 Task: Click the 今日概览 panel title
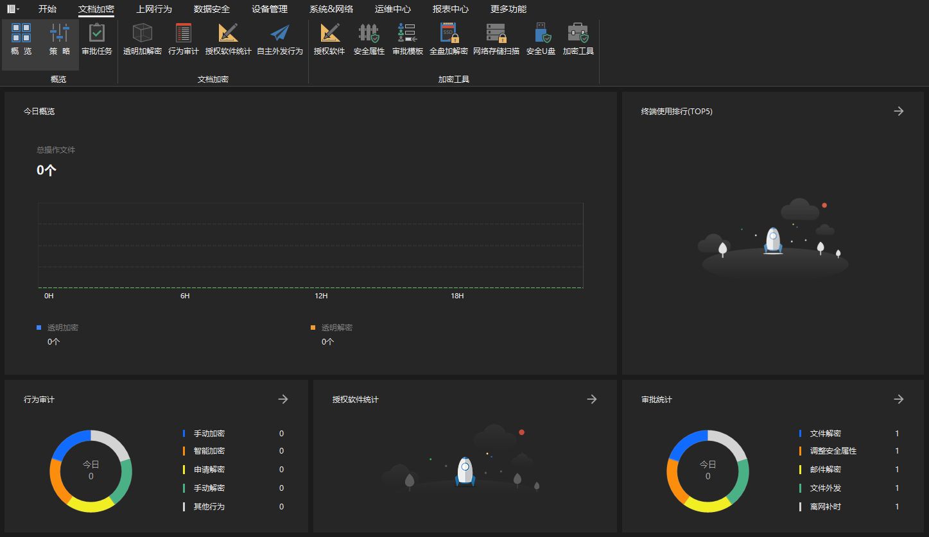click(39, 111)
